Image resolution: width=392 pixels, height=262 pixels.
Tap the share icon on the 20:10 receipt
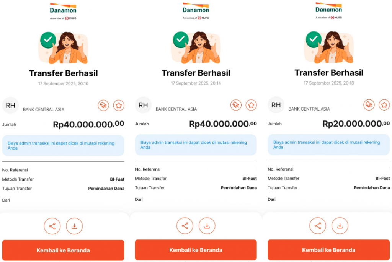pyautogui.click(x=52, y=226)
